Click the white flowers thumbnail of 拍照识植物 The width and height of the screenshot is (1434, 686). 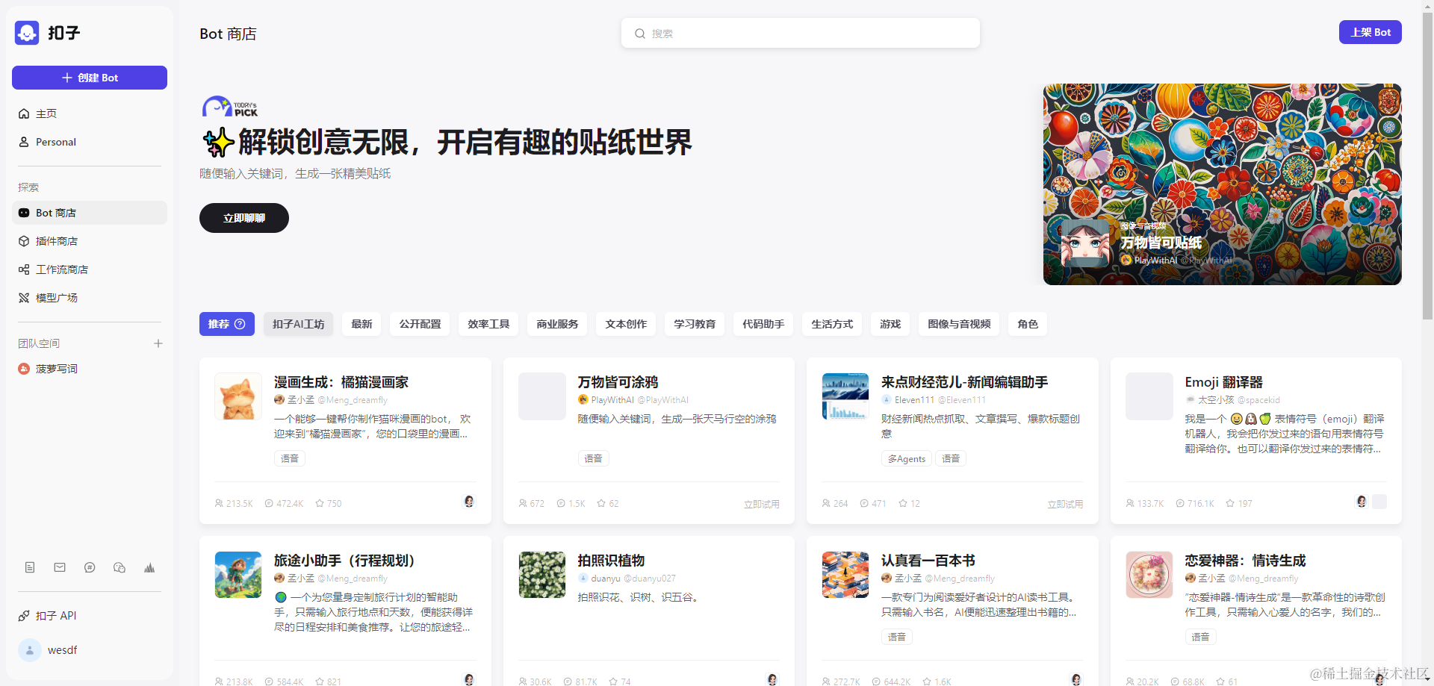(x=542, y=575)
